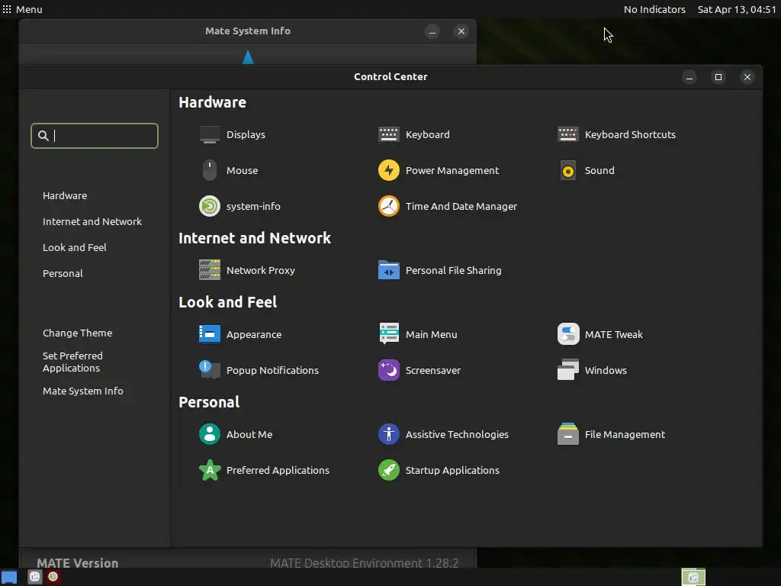781x586 pixels.
Task: Open File Management icon
Action: point(567,434)
